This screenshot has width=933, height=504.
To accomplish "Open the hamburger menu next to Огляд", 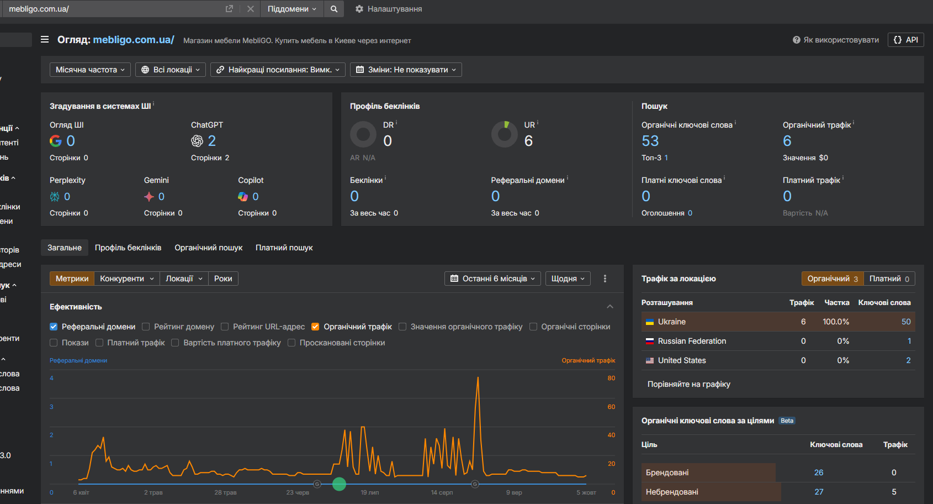I will click(x=45, y=39).
